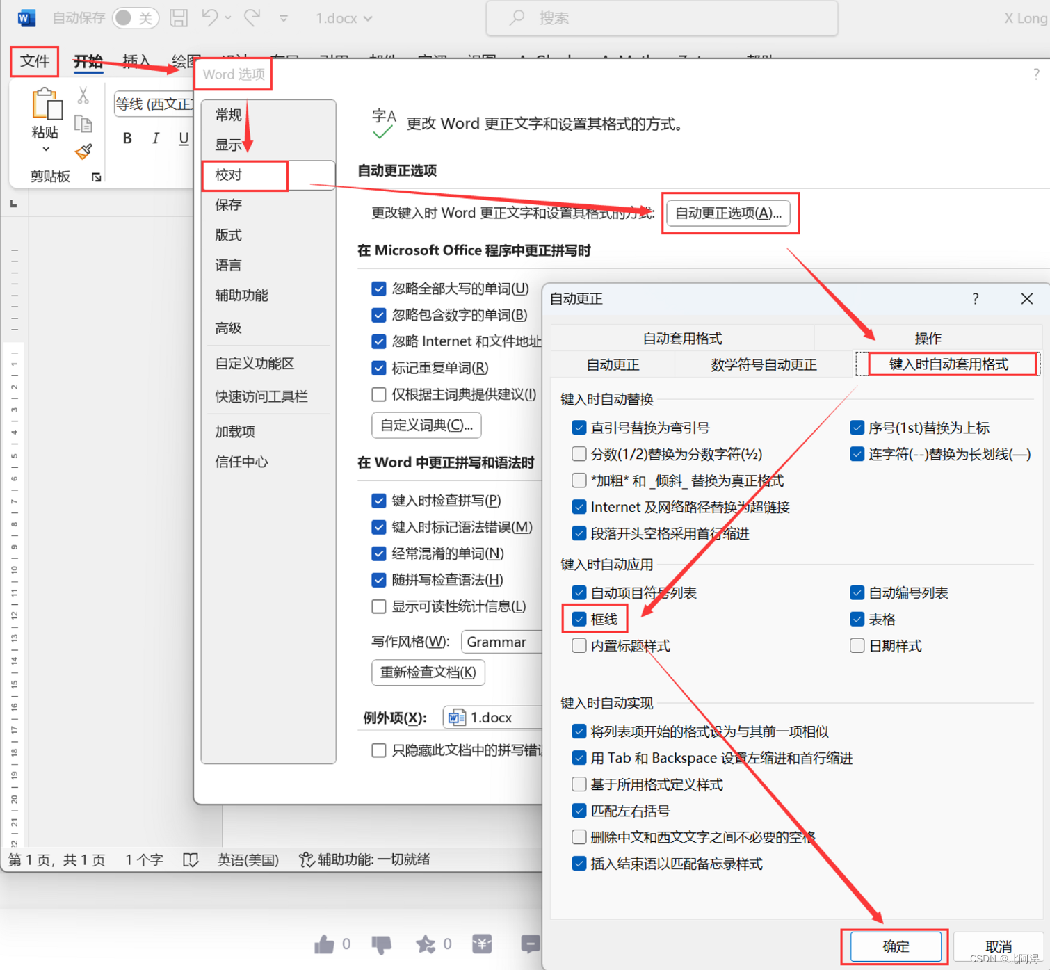The height and width of the screenshot is (970, 1050).
Task: Click the star favorite icon
Action: [425, 944]
